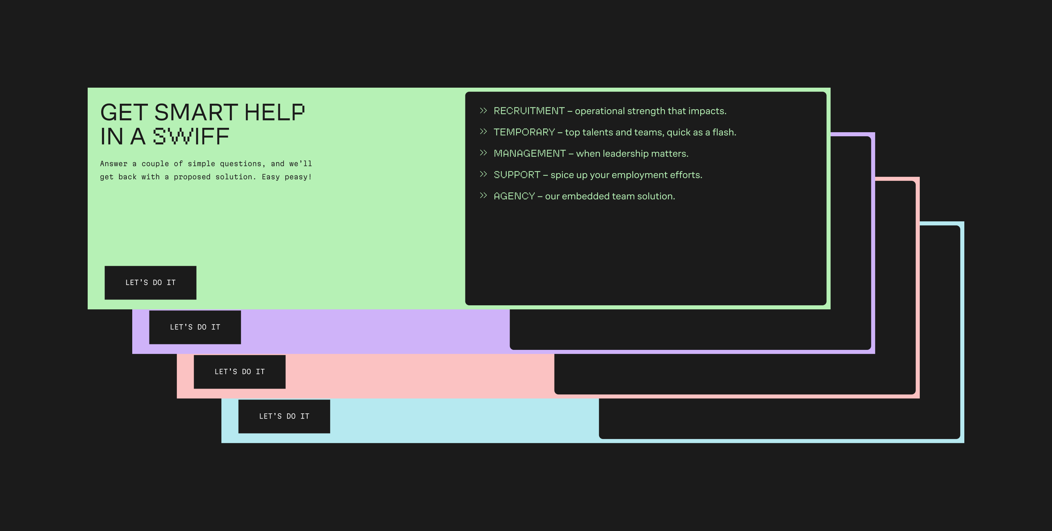This screenshot has height=531, width=1052.
Task: Click LET'S DO IT button on blue card
Action: tap(284, 416)
